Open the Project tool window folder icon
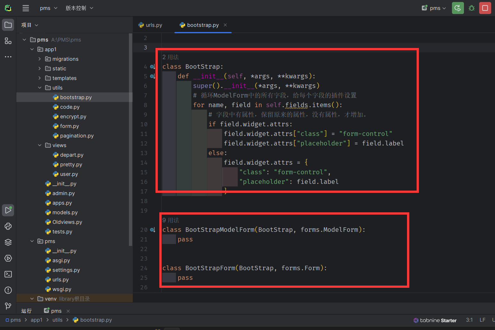The width and height of the screenshot is (495, 330). pyautogui.click(x=8, y=25)
